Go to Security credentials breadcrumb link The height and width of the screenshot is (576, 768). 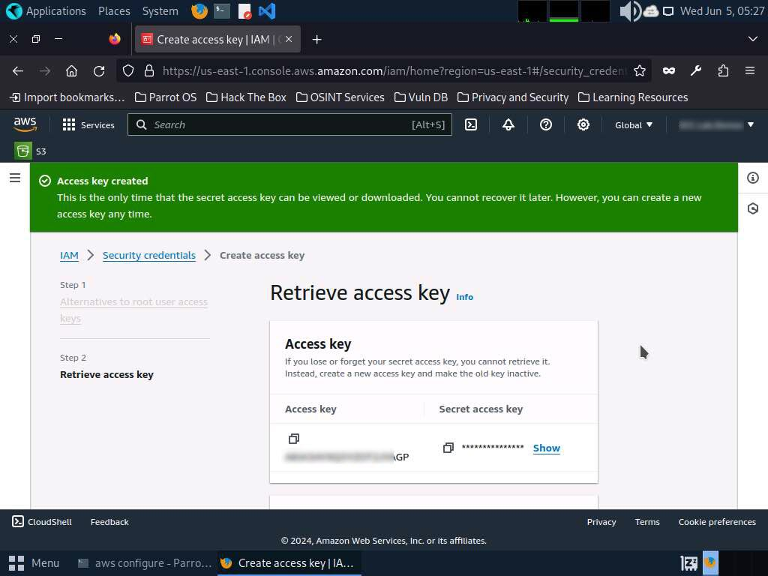point(149,255)
